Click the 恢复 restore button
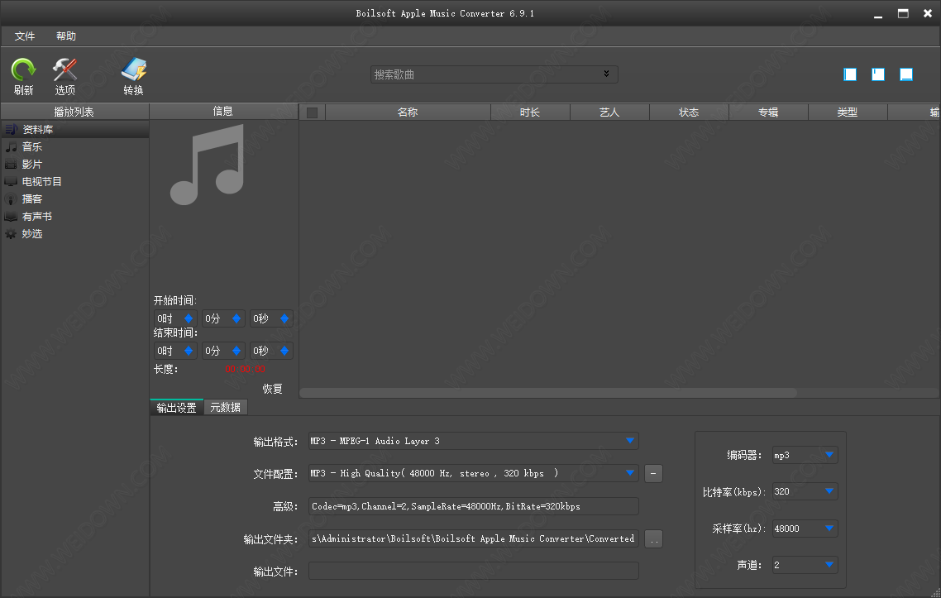Image resolution: width=941 pixels, height=598 pixels. (272, 389)
